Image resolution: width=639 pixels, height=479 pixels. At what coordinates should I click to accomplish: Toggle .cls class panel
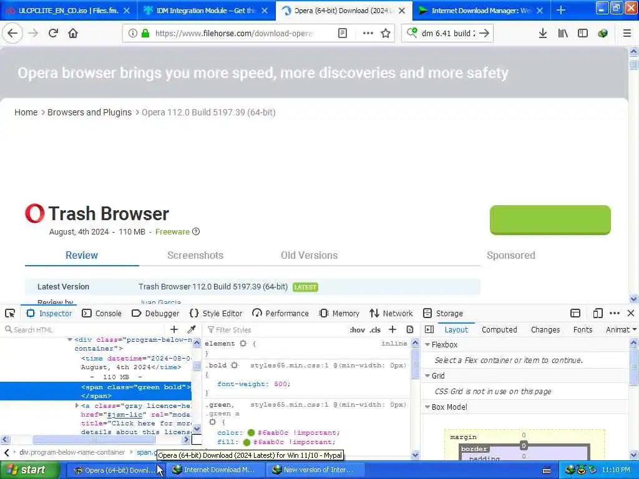point(375,330)
